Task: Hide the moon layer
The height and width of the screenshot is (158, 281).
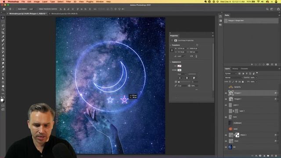Action: [x=226, y=141]
